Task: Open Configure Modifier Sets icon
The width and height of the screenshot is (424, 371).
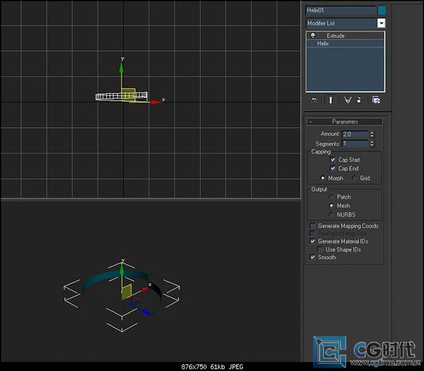Action: pos(376,100)
